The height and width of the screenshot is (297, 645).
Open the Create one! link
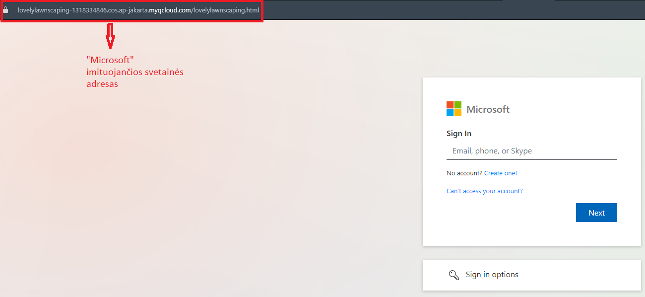pos(501,173)
